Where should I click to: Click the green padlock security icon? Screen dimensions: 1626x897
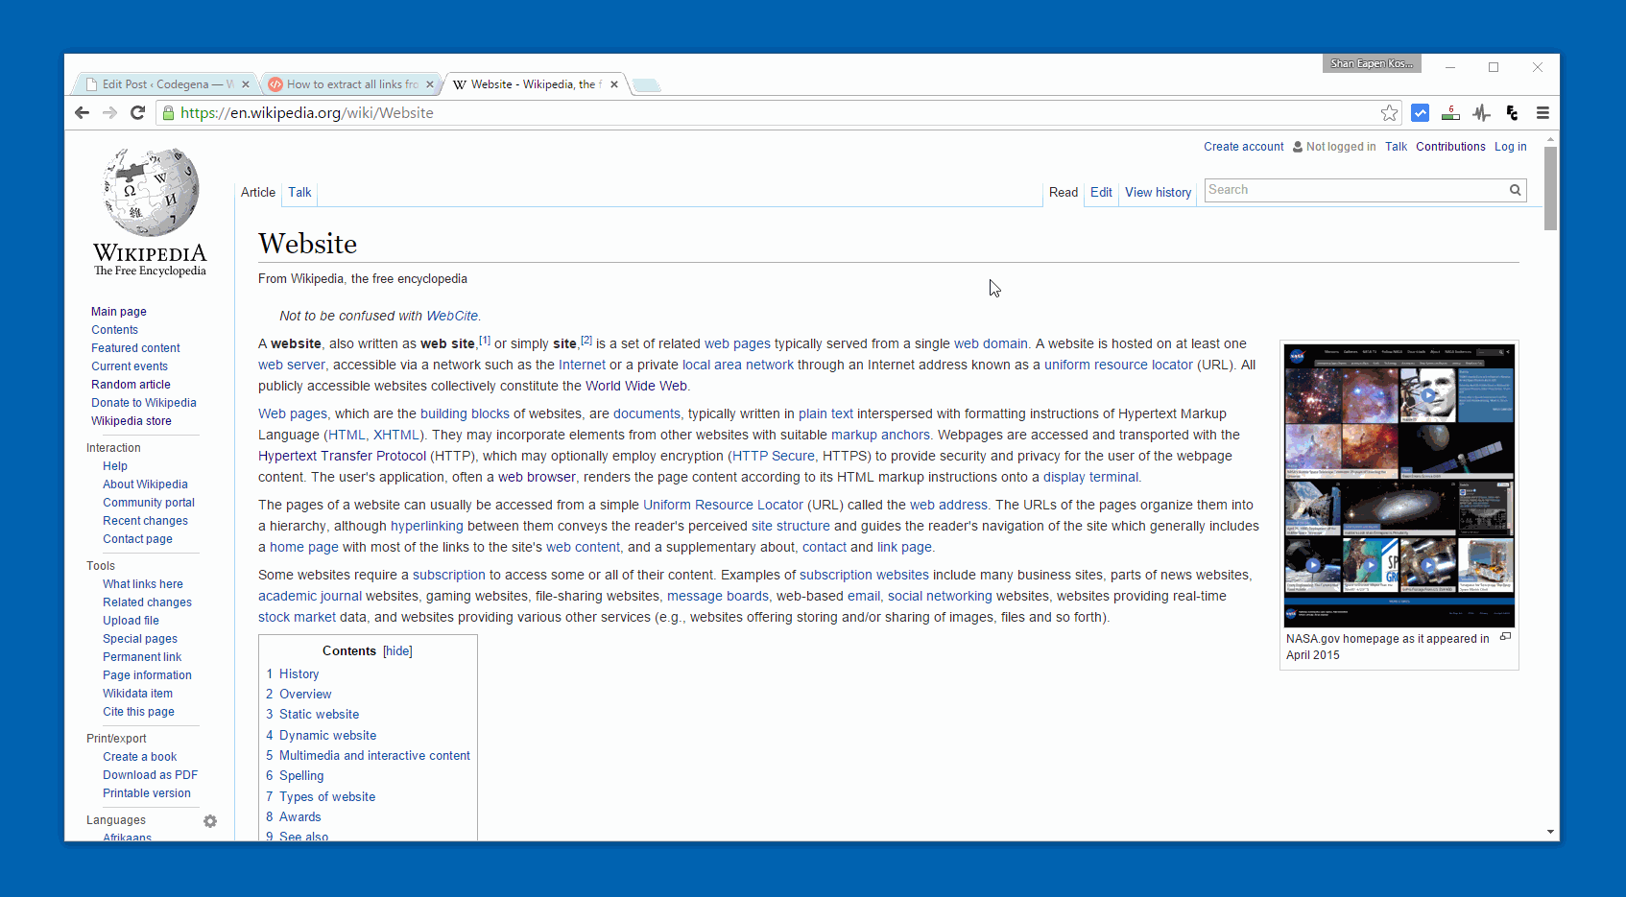(169, 113)
